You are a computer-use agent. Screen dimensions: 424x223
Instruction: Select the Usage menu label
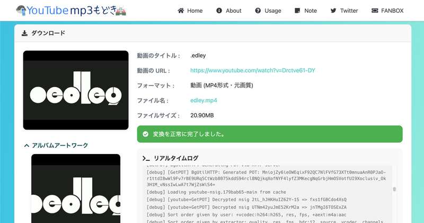pos(273,11)
